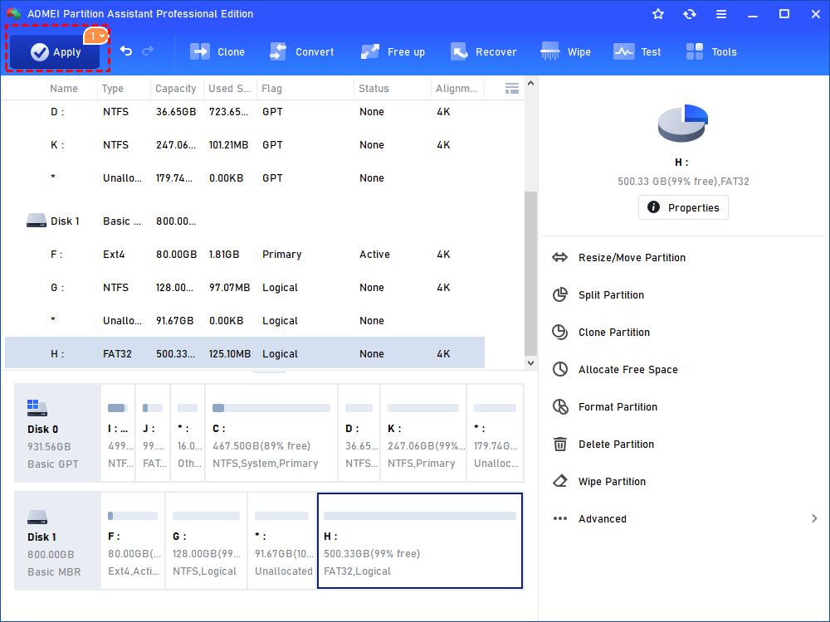
Task: Select the D: block in disk map
Action: pyautogui.click(x=359, y=433)
